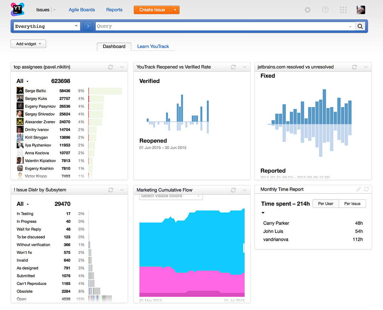Open the Add widget dropdown
Viewport: 383px width, 310px height.
(28, 44)
